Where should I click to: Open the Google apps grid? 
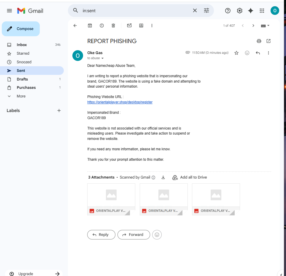pyautogui.click(x=262, y=11)
